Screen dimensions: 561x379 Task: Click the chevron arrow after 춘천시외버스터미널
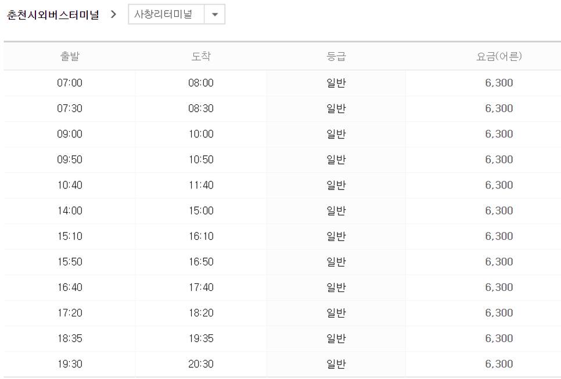pyautogui.click(x=113, y=15)
